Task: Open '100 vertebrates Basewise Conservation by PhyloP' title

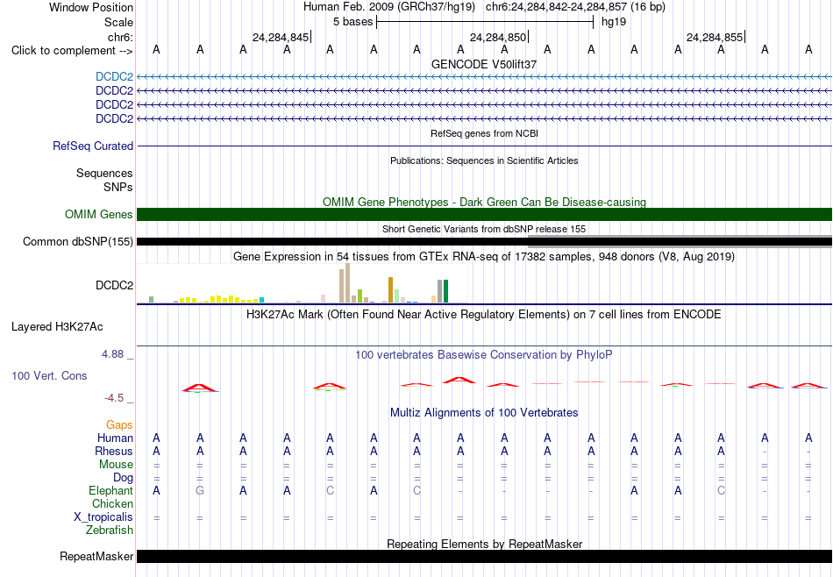Action: coord(484,354)
